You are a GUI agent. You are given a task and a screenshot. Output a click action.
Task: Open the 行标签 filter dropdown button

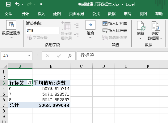click(30, 83)
